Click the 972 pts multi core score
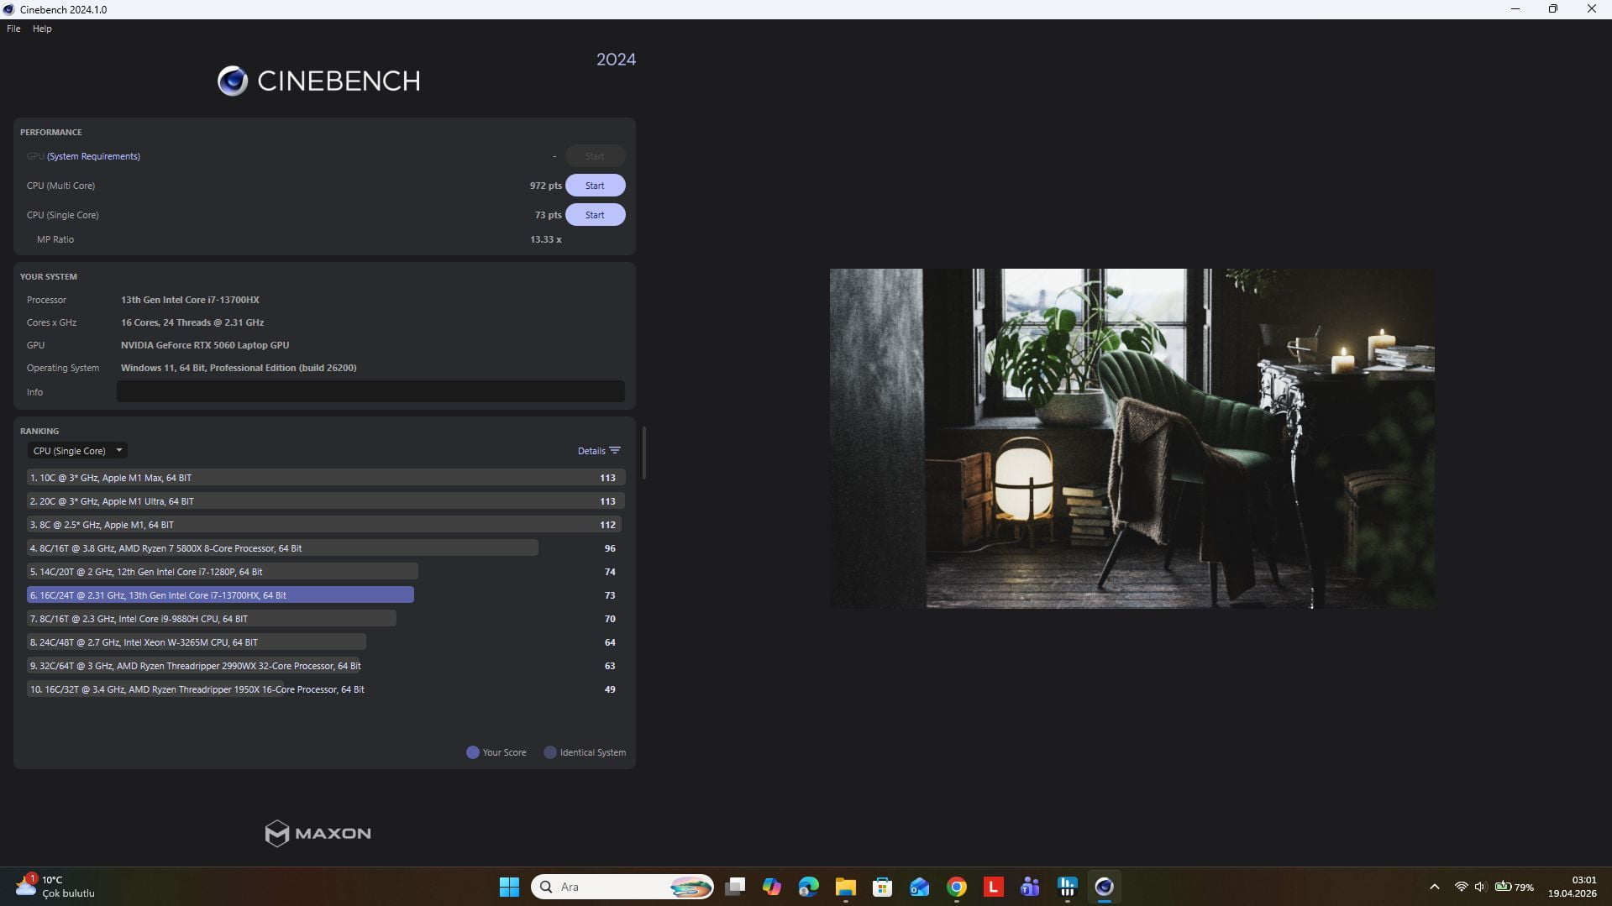This screenshot has height=906, width=1612. (x=545, y=186)
